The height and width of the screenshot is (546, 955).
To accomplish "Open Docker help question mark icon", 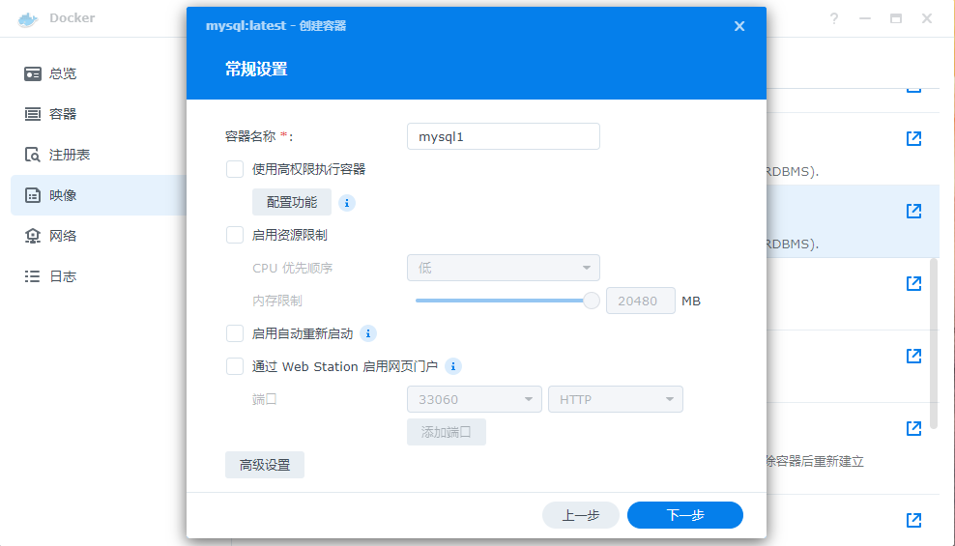I will click(x=834, y=19).
